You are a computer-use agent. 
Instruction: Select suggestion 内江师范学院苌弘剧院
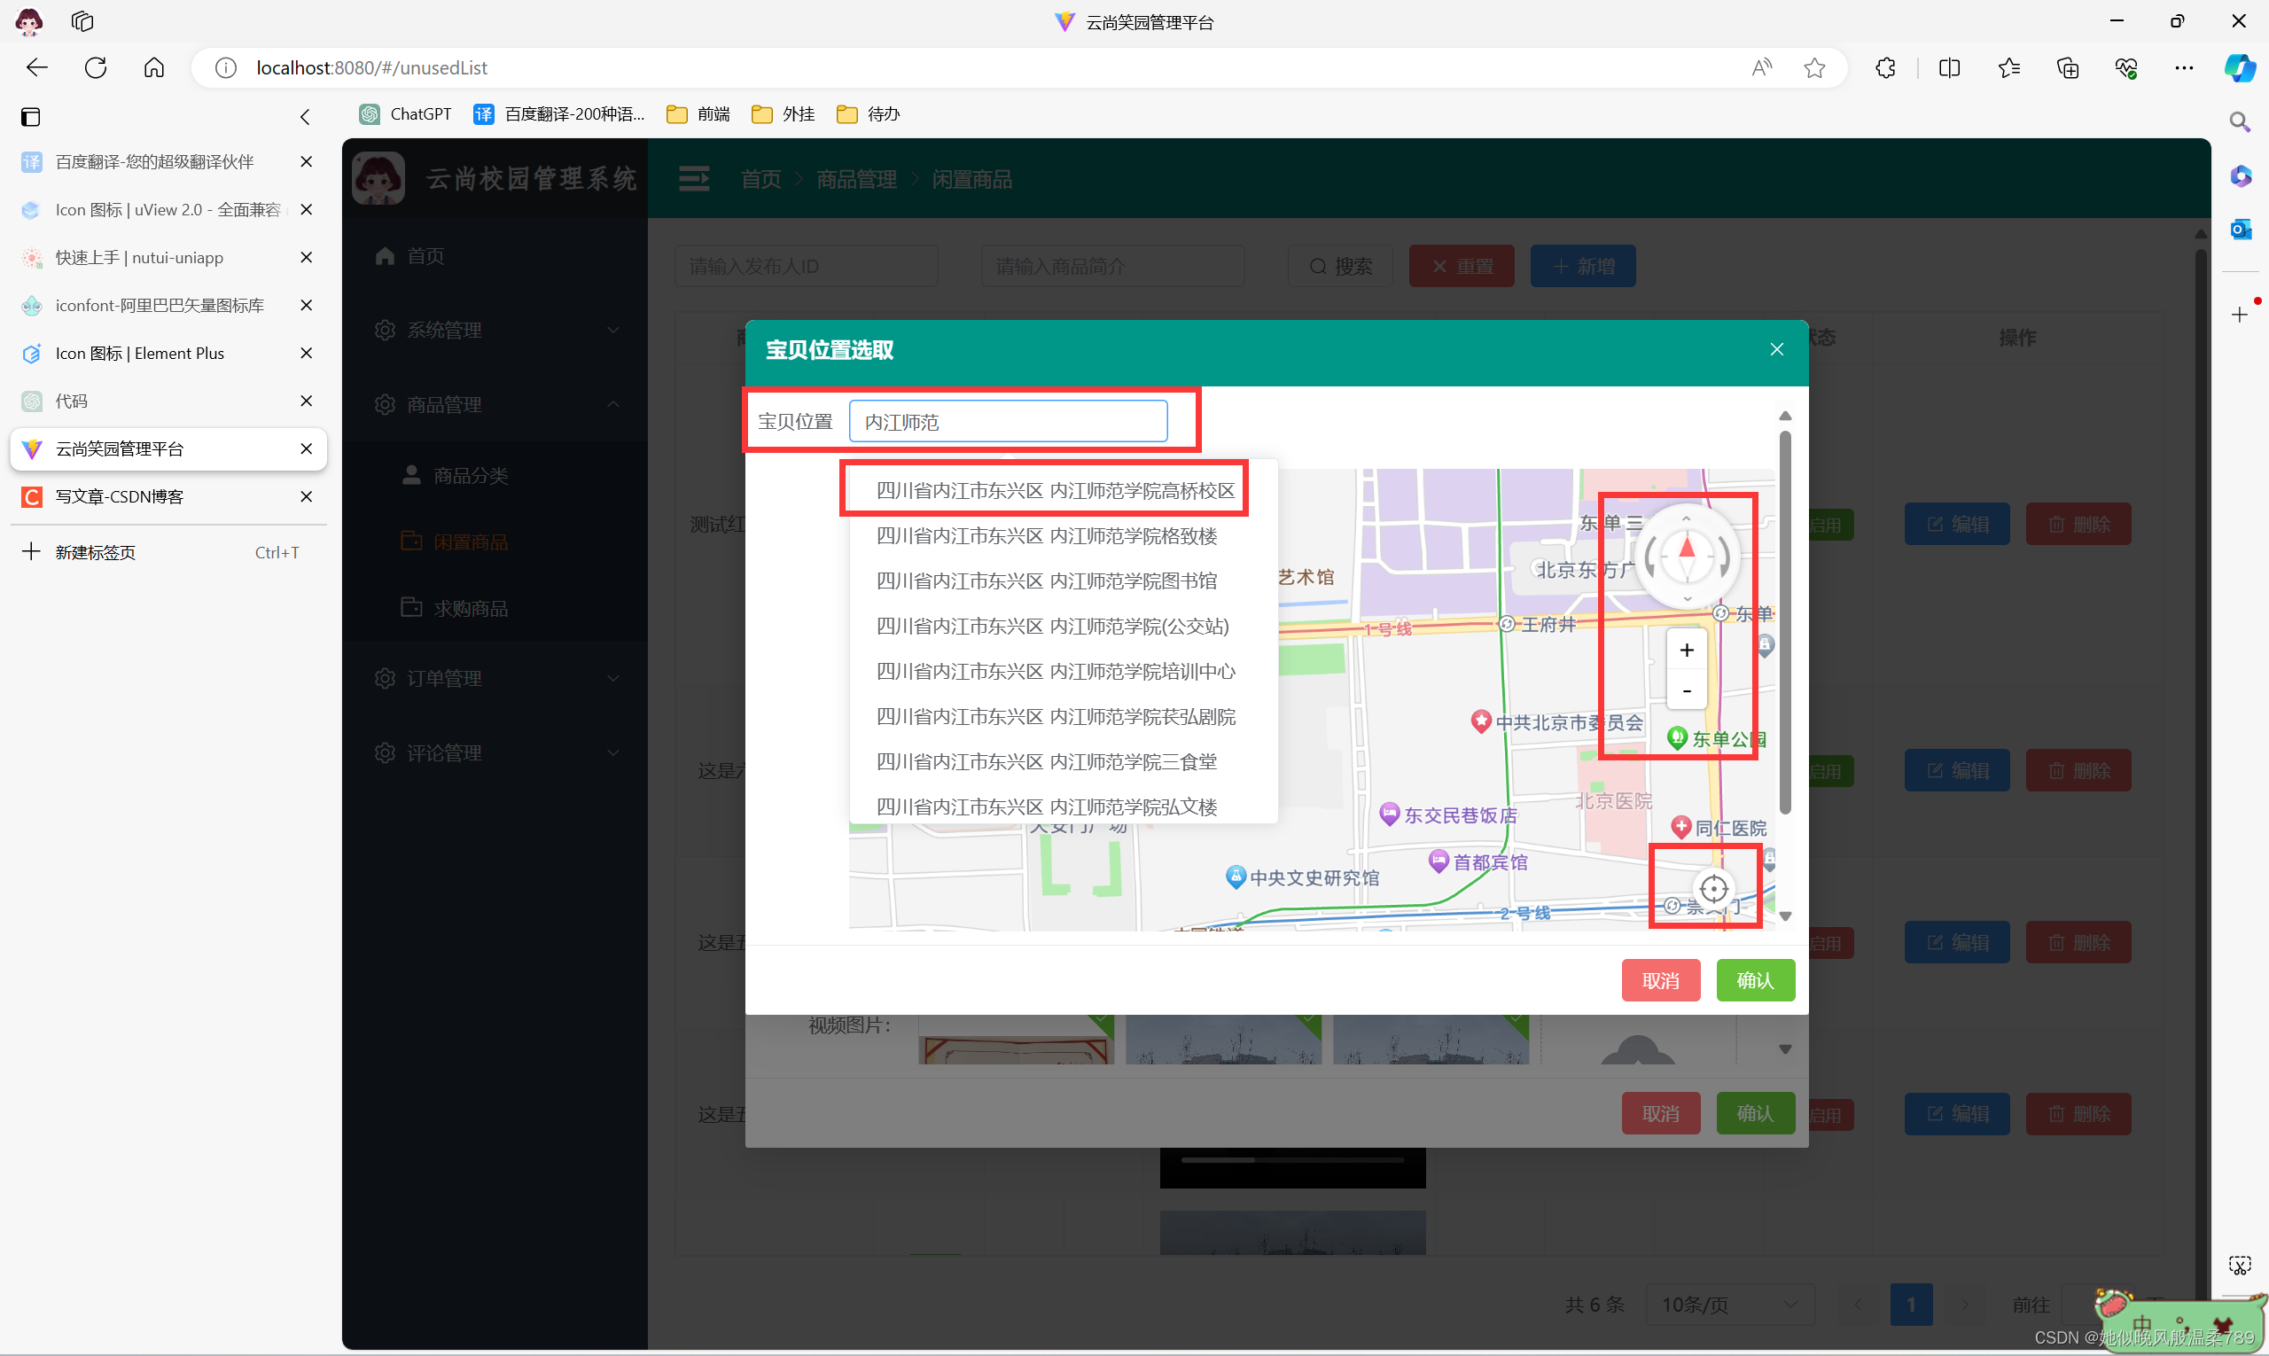[1063, 716]
